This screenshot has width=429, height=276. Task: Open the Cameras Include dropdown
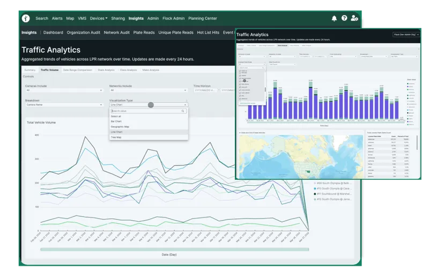pos(64,90)
